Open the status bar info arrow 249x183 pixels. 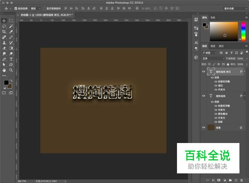click(65, 181)
